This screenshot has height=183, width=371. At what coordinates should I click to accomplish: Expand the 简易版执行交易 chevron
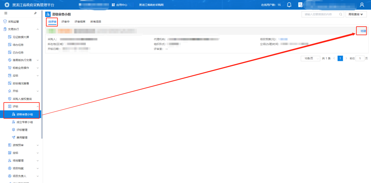[x=37, y=60]
